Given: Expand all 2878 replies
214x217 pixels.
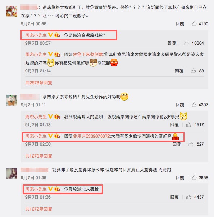Looking at the screenshot, I should point(39,83).
